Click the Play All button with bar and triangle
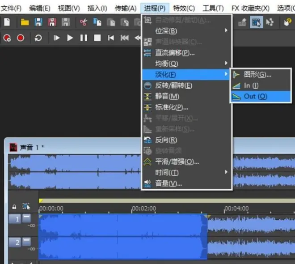 point(56,38)
